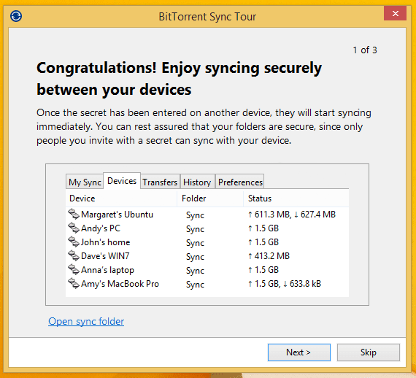Select the John's home device name

[x=105, y=242]
